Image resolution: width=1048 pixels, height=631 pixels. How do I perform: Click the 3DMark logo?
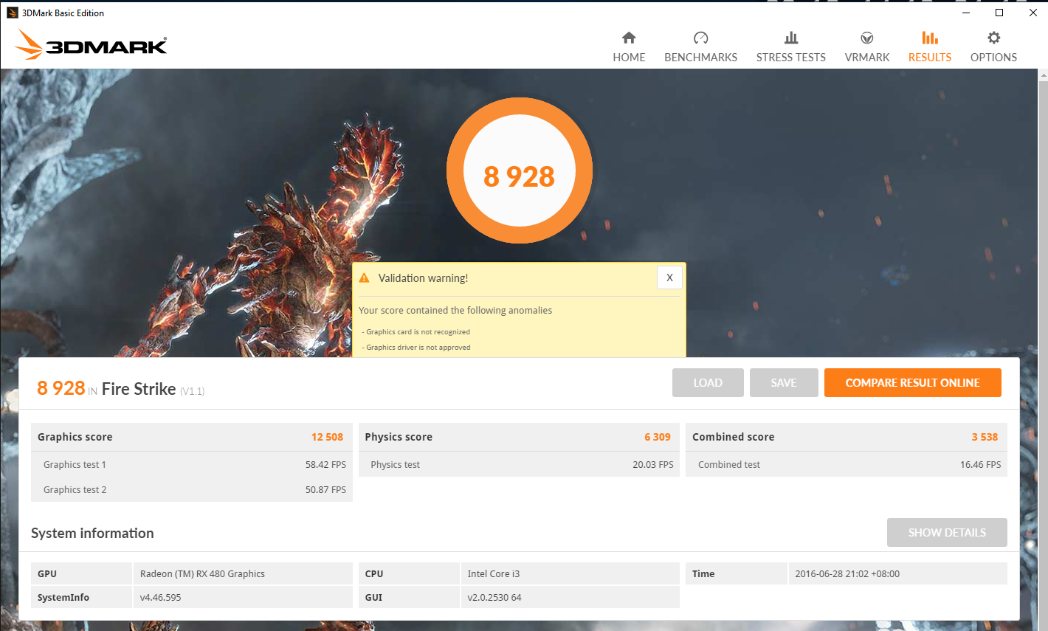[91, 45]
